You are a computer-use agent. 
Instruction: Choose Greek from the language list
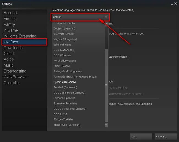click(x=78, y=34)
